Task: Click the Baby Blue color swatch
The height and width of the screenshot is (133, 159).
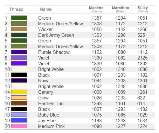Action: tap(19, 115)
